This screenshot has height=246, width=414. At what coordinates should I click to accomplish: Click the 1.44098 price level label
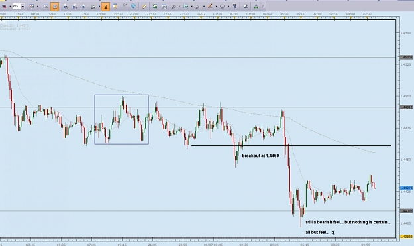click(x=406, y=211)
